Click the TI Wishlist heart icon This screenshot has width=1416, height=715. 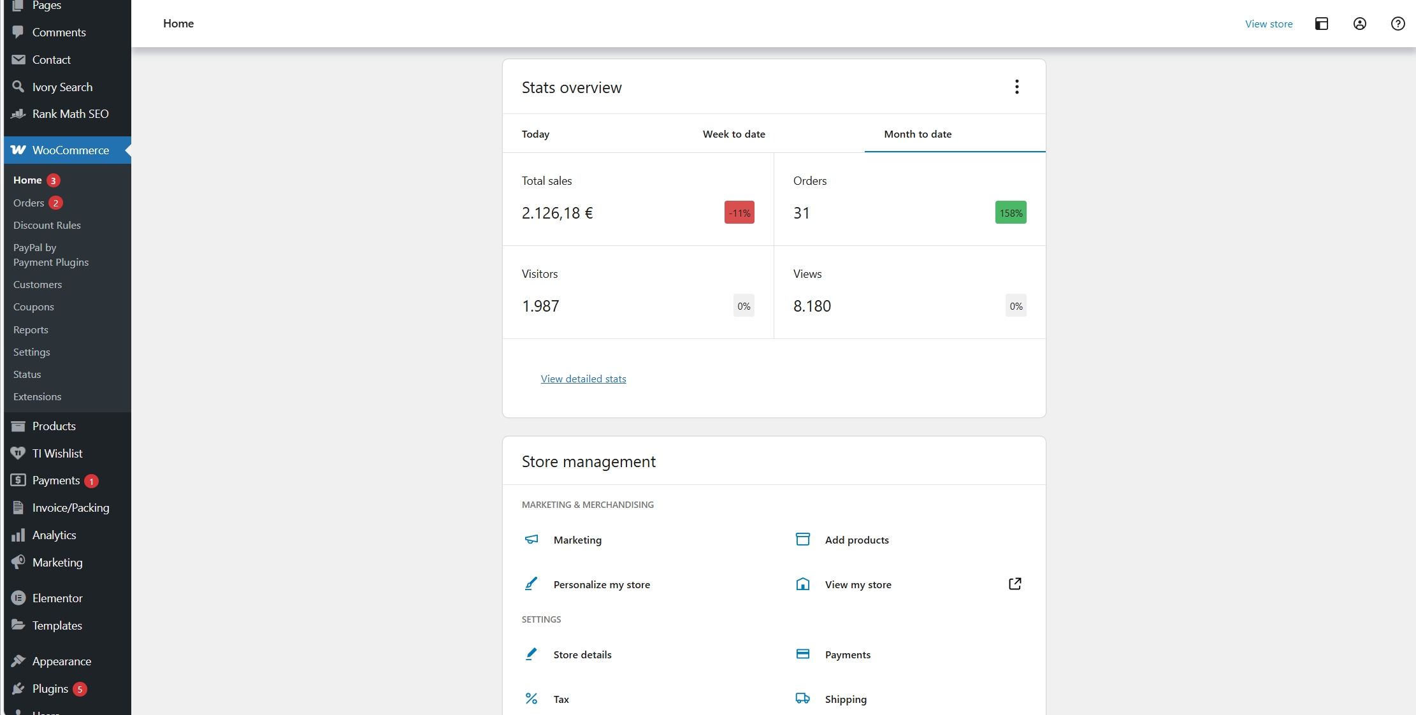click(18, 453)
